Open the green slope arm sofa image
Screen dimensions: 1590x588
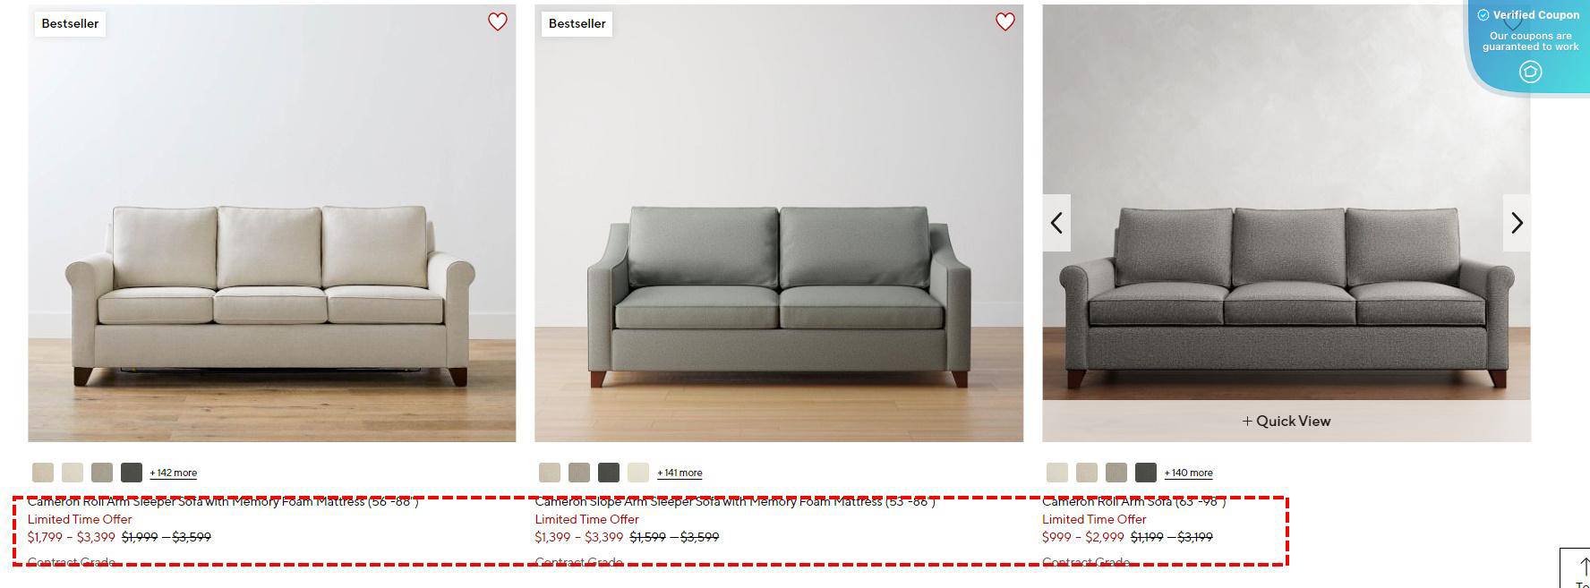coord(779,223)
